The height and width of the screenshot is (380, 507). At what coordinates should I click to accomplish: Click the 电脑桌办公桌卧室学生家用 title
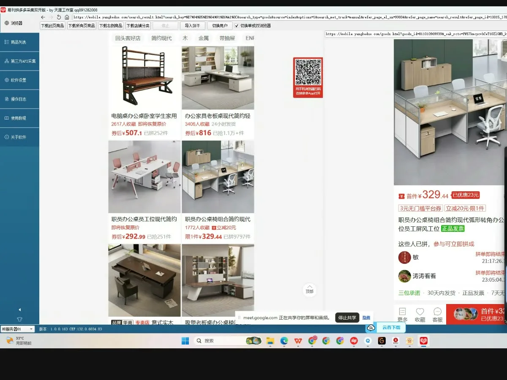144,116
